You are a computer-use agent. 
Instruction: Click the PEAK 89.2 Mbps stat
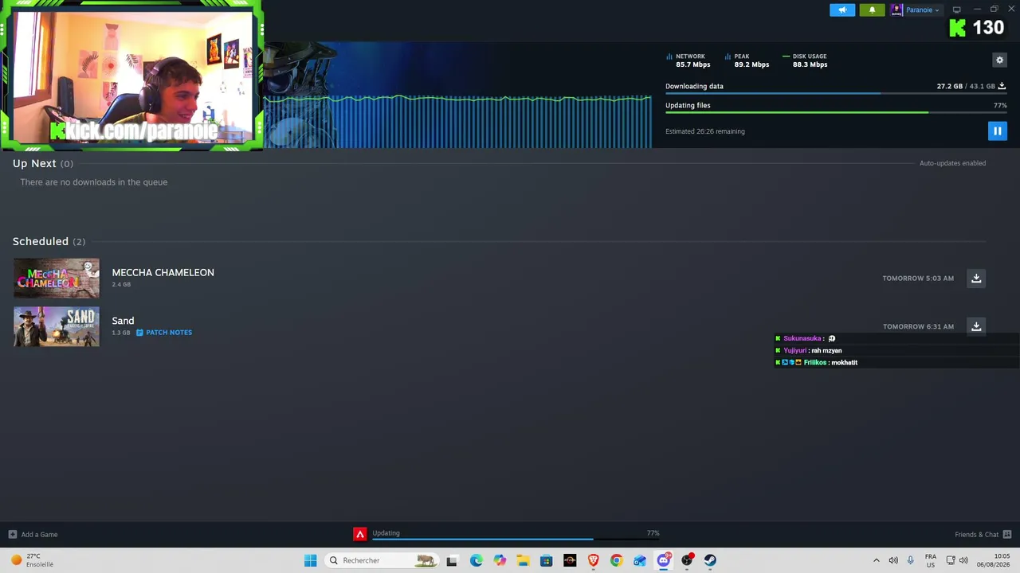[x=747, y=60]
